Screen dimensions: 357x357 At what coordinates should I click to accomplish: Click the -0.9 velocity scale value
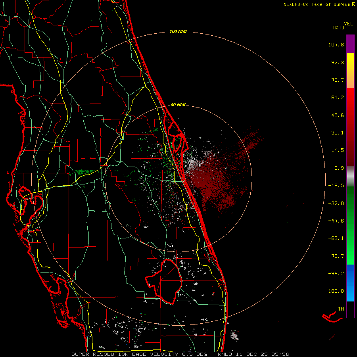point(338,168)
